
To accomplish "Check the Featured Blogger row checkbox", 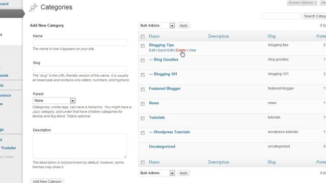I will (x=143, y=89).
